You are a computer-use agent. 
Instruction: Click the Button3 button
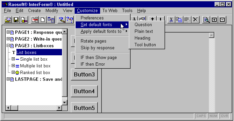[84, 74]
